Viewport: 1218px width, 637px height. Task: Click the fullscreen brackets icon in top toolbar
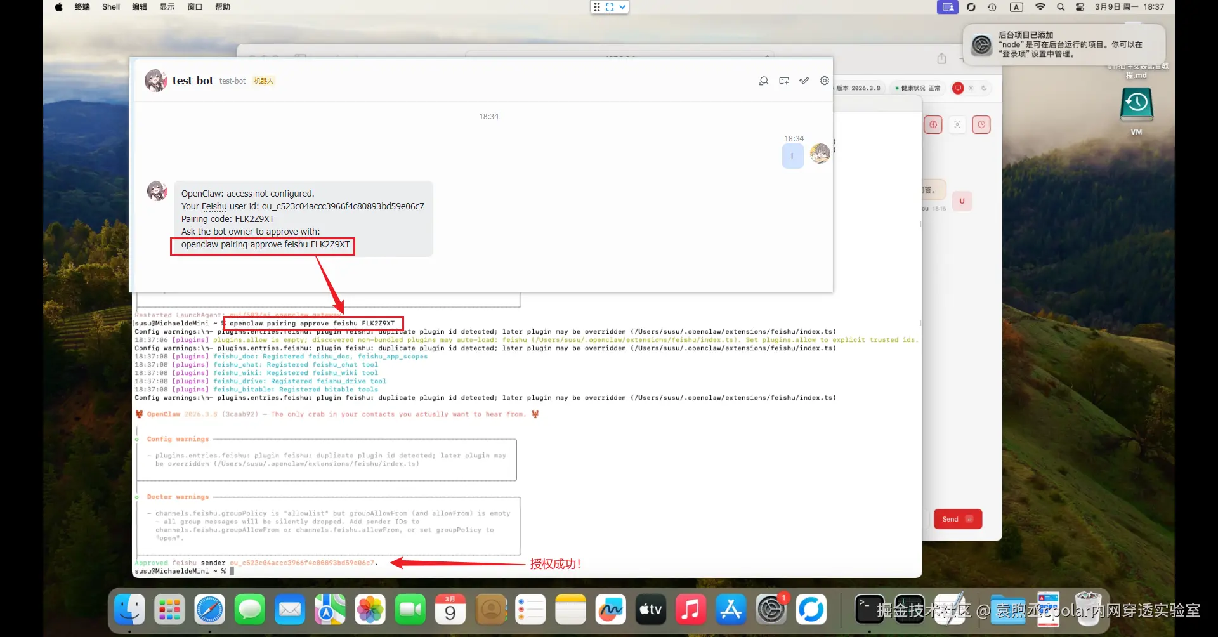coord(610,7)
